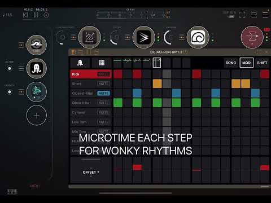Open the teal atom-shaped node in third channel
271x203 pixels.
pos(37,92)
